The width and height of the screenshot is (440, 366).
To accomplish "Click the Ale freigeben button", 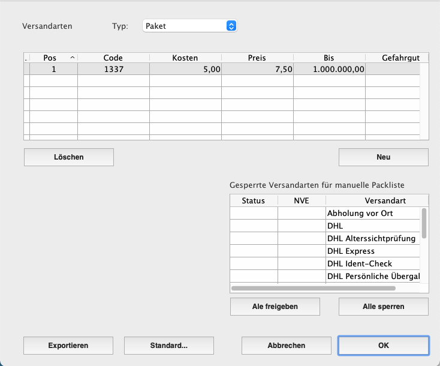I will [275, 307].
